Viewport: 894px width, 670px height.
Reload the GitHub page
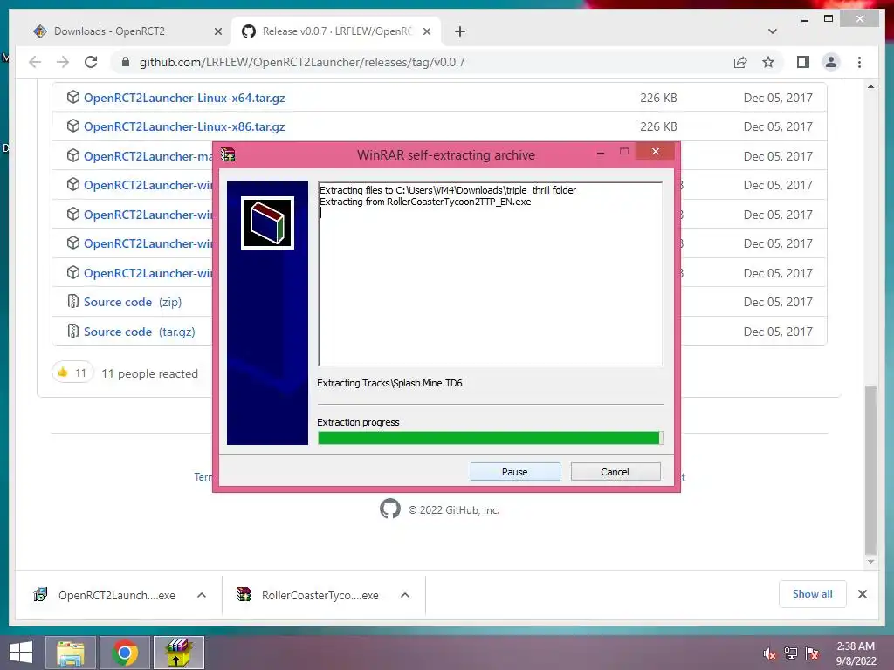pyautogui.click(x=91, y=62)
